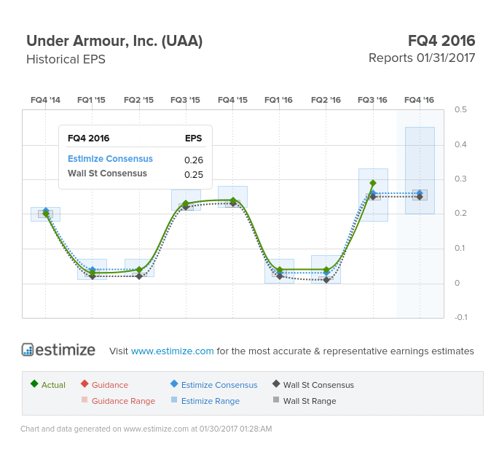
Task: Toggle the Estimize Consensus legend label
Action: [x=219, y=385]
